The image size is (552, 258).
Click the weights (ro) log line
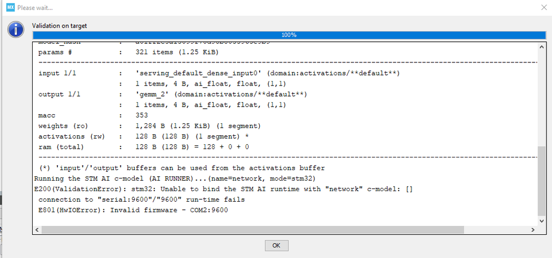[149, 126]
